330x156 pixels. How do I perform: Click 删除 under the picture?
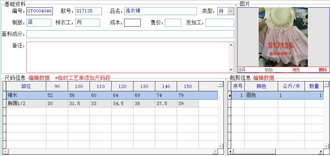coord(323,70)
